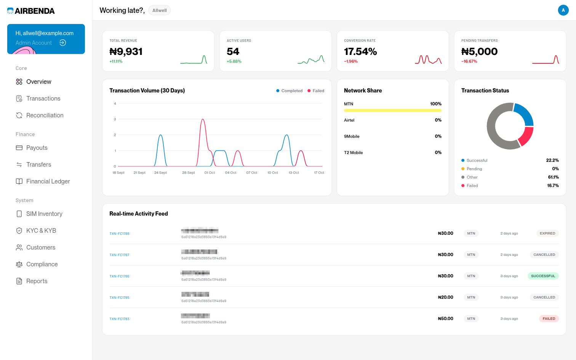576x360 pixels.
Task: Click the Airtel network row
Action: pyautogui.click(x=393, y=120)
